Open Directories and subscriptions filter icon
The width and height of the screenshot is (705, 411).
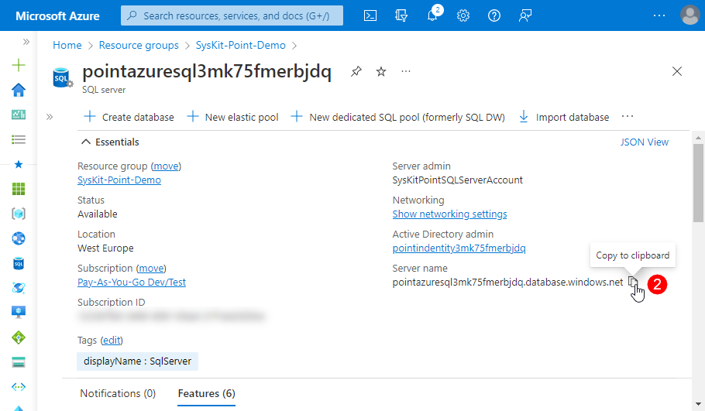click(401, 15)
